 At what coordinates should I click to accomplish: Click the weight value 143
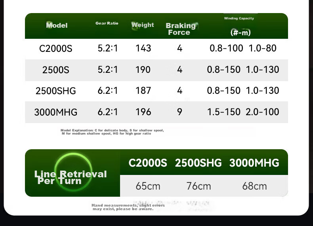click(x=143, y=48)
